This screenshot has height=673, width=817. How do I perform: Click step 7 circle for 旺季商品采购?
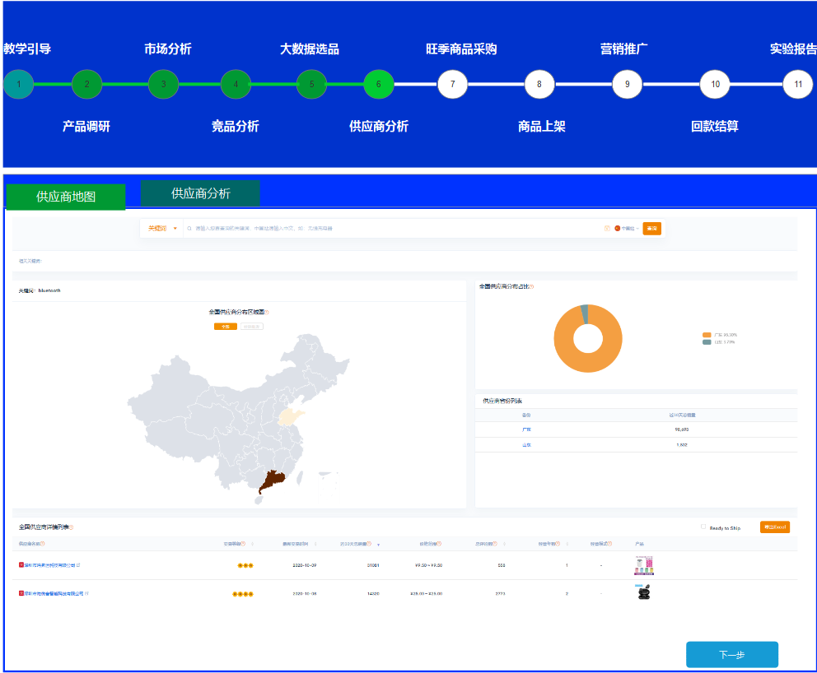pyautogui.click(x=452, y=84)
